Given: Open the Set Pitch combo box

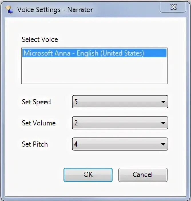Looking at the screenshot, I should click(120, 144).
